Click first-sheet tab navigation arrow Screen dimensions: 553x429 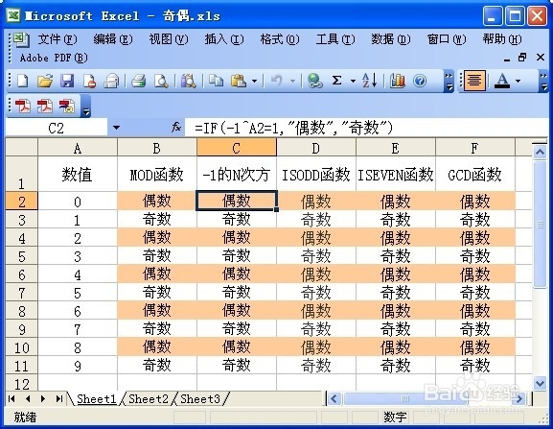[12, 399]
